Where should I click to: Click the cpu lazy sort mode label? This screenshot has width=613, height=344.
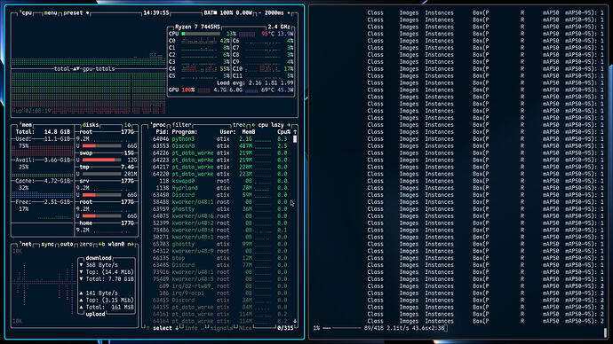[x=271, y=125]
